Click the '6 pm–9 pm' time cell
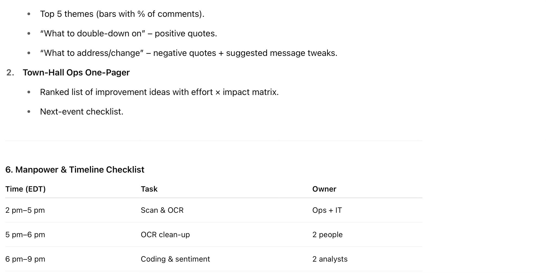The width and height of the screenshot is (546, 273). coord(25,259)
